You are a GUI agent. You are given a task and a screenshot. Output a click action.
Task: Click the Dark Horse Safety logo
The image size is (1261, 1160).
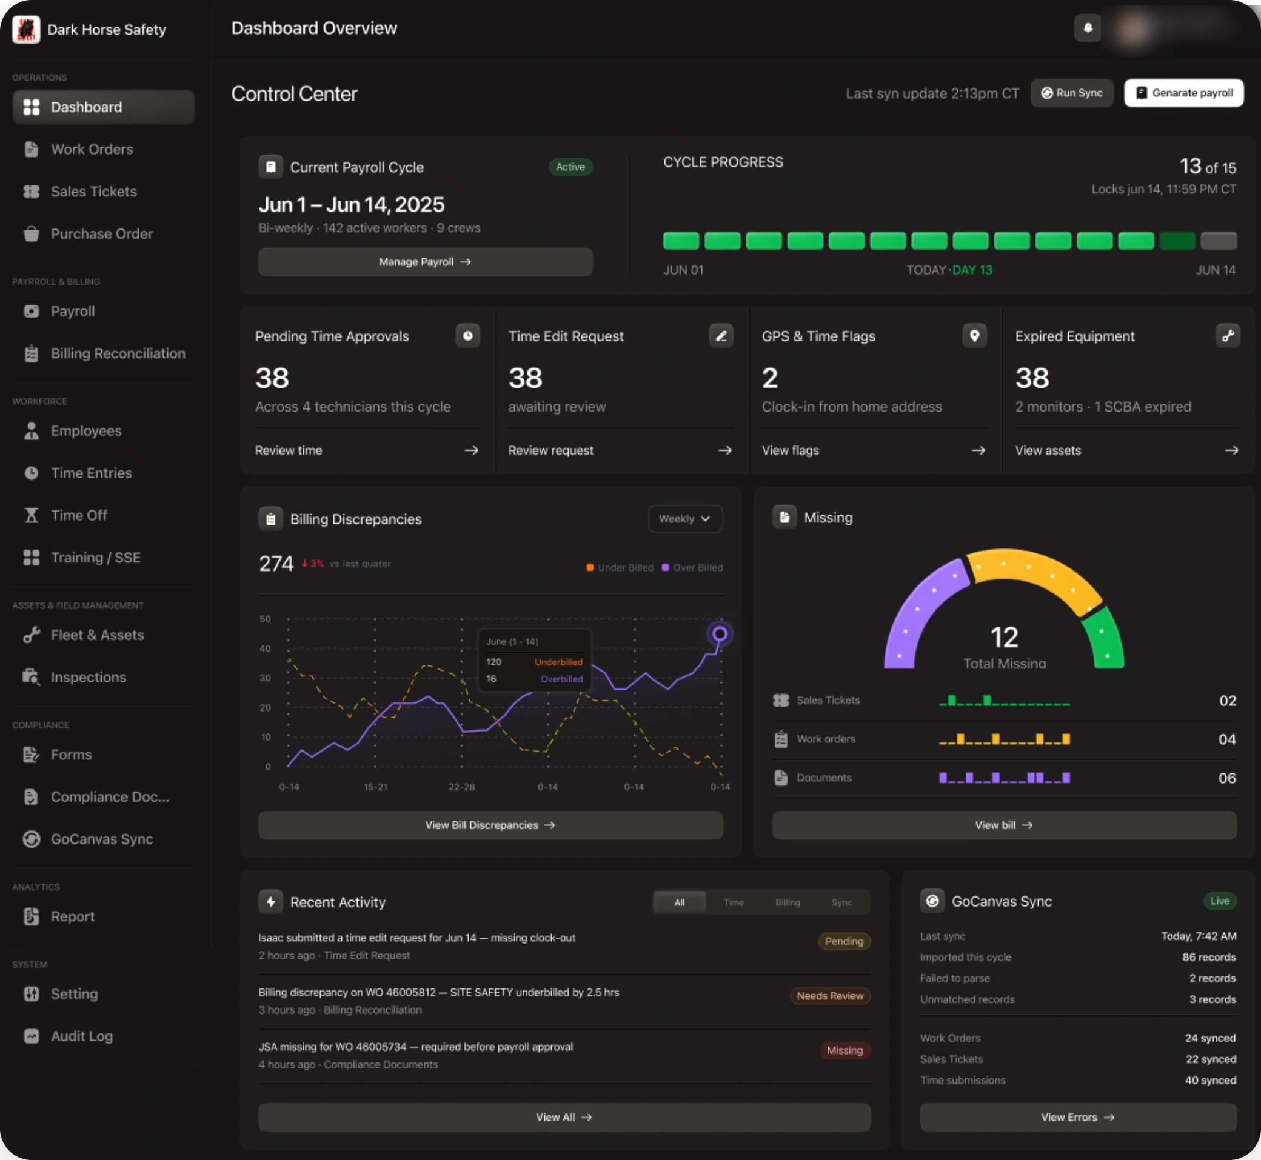(25, 30)
